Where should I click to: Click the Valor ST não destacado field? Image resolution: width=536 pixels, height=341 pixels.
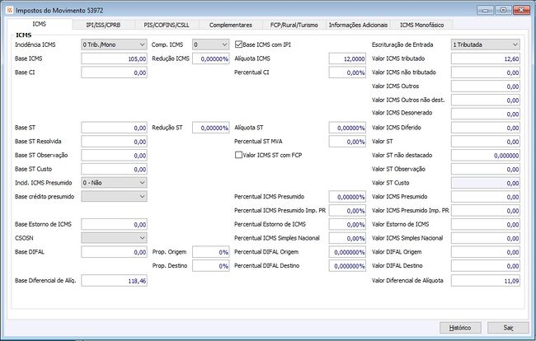click(486, 156)
